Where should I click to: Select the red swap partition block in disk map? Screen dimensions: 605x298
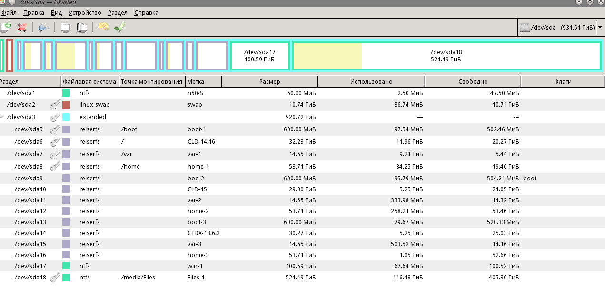(10, 56)
